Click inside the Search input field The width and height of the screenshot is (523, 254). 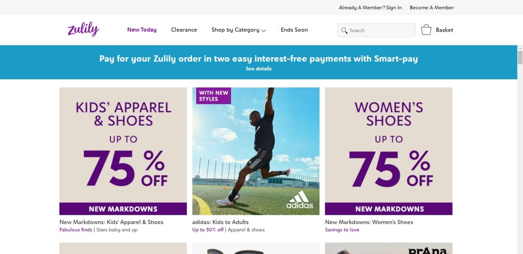(381, 31)
